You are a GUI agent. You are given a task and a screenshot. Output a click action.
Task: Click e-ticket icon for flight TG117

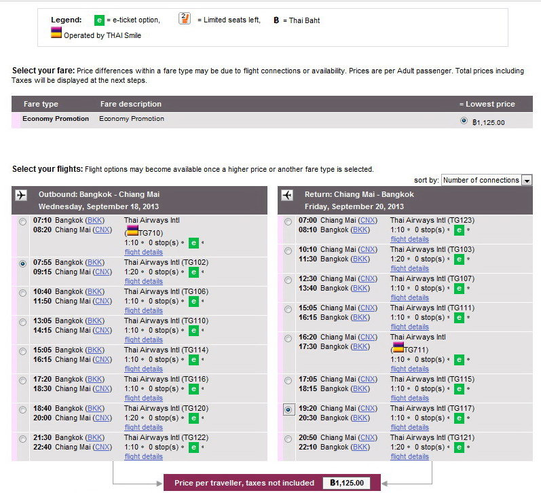pos(459,418)
